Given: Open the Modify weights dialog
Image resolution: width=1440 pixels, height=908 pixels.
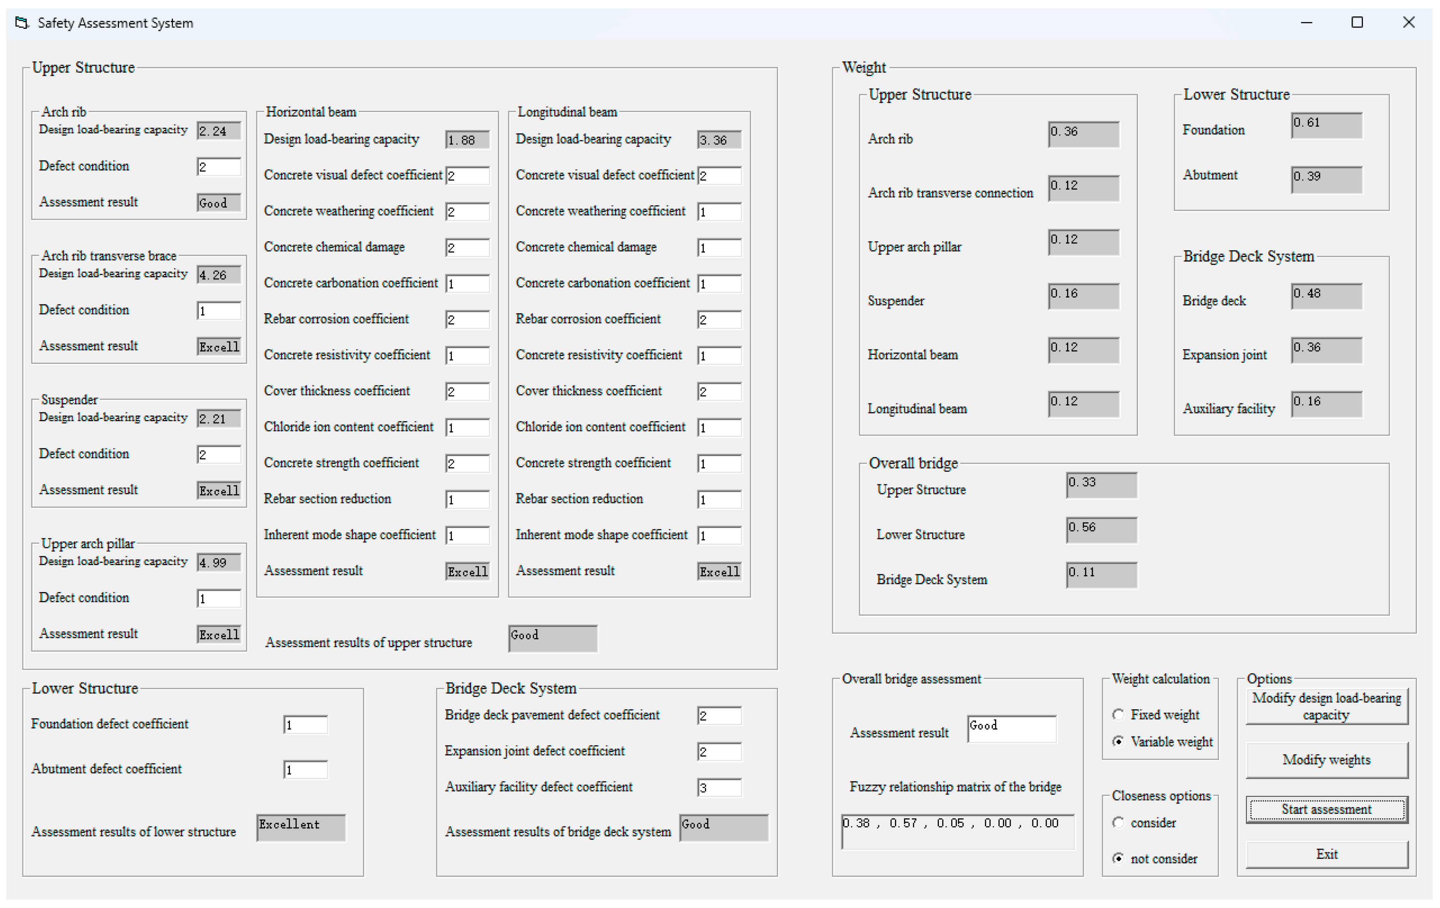Looking at the screenshot, I should [x=1326, y=760].
